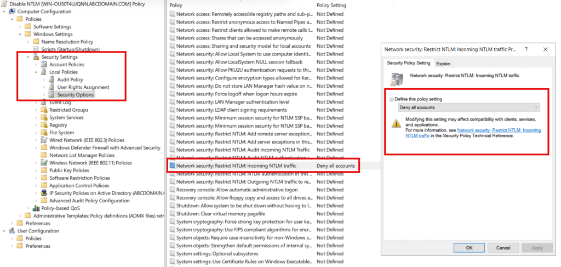
Task: Select Network access: Shares accessed anonymously policy
Action: pos(239,38)
